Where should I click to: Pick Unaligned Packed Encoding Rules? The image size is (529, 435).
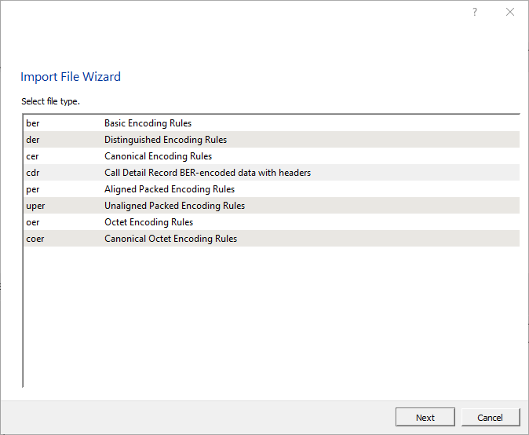[x=174, y=206]
